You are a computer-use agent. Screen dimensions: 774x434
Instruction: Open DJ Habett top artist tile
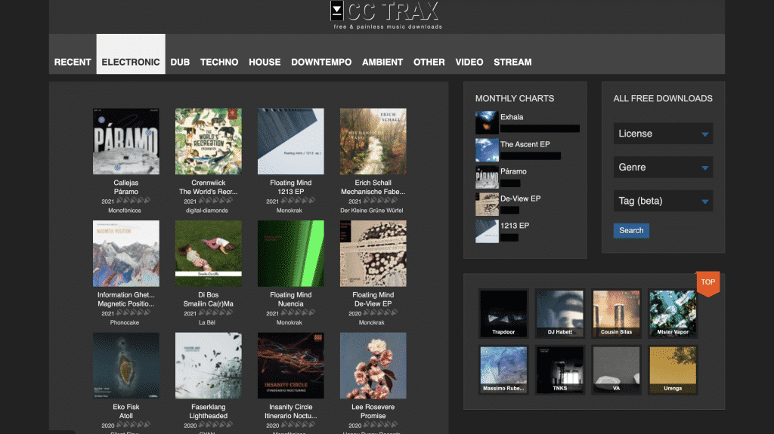coord(560,313)
